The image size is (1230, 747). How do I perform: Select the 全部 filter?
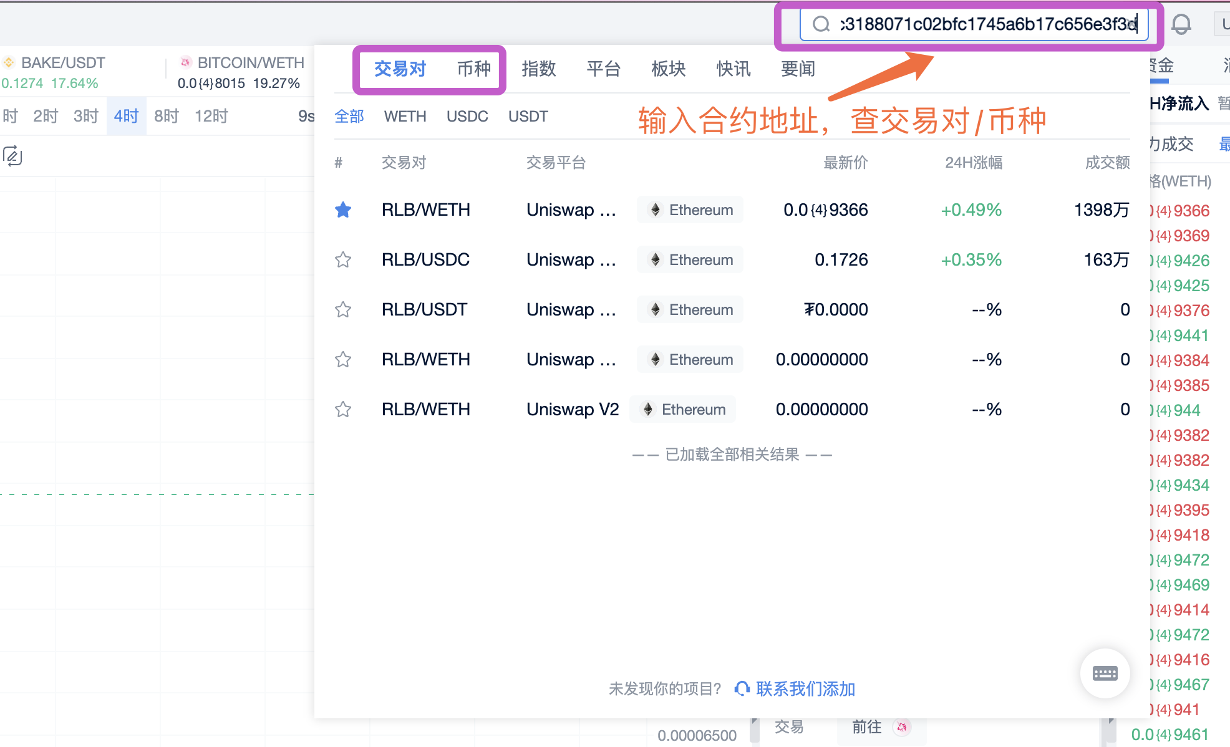click(349, 117)
